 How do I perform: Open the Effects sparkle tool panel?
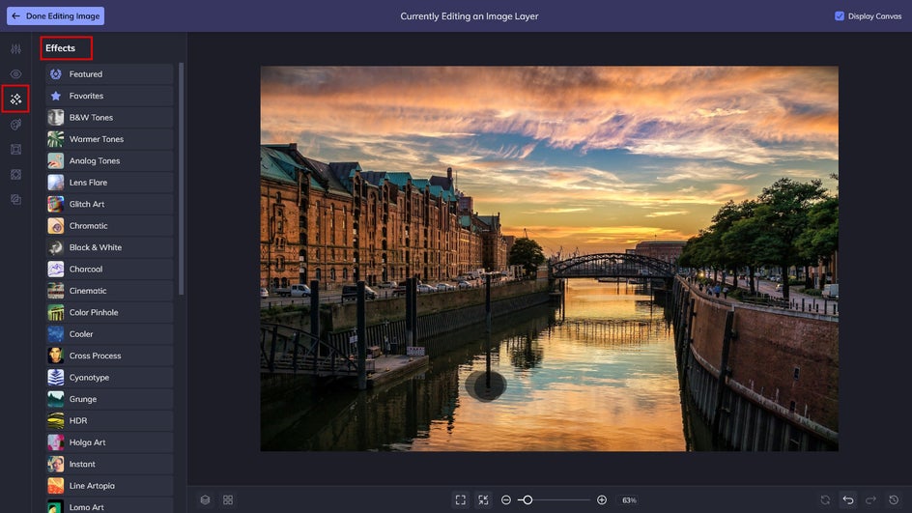click(15, 99)
